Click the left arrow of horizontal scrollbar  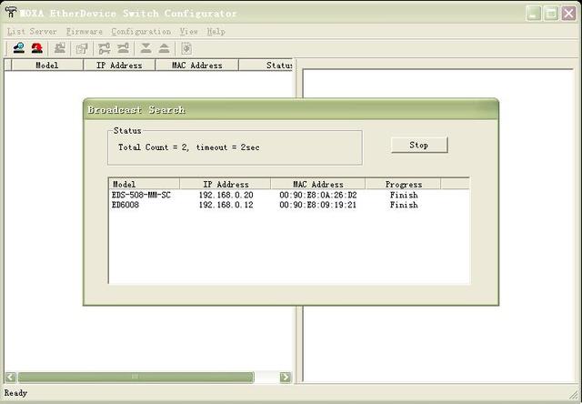(x=10, y=378)
